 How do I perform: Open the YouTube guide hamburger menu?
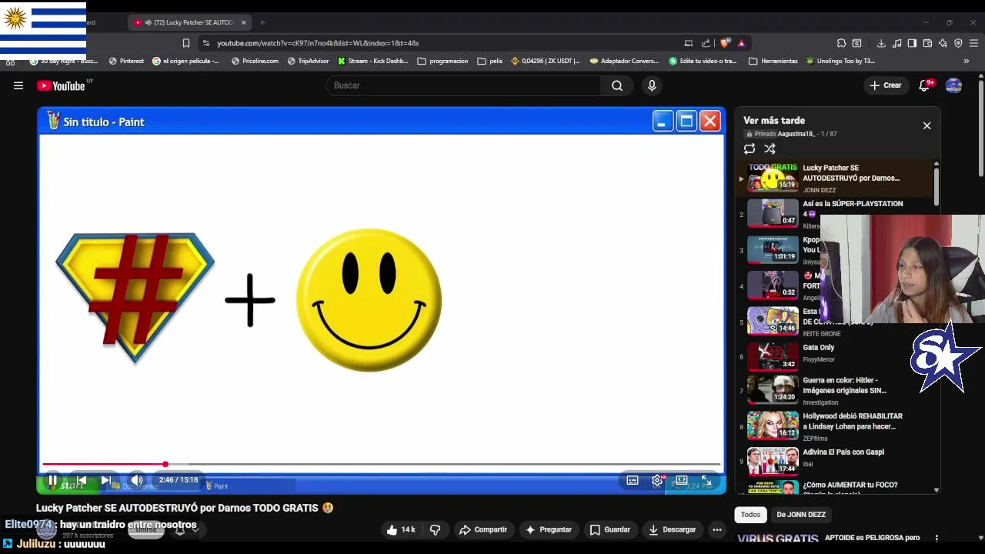18,85
